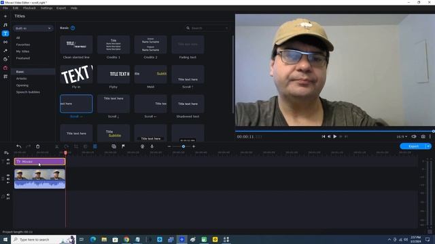Select the Fly in title thumbnail
435x244 pixels.
76,74
